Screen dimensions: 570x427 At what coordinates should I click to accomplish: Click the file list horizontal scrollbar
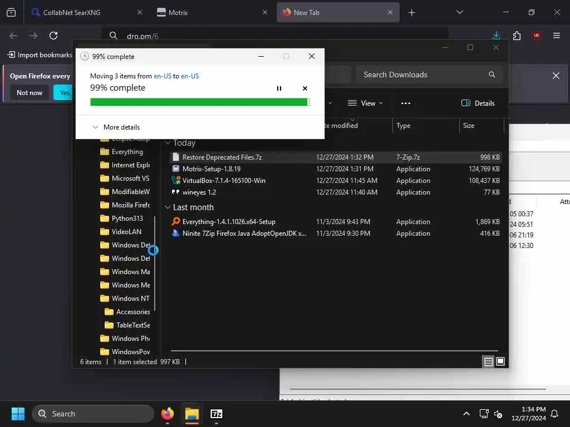coord(334,351)
